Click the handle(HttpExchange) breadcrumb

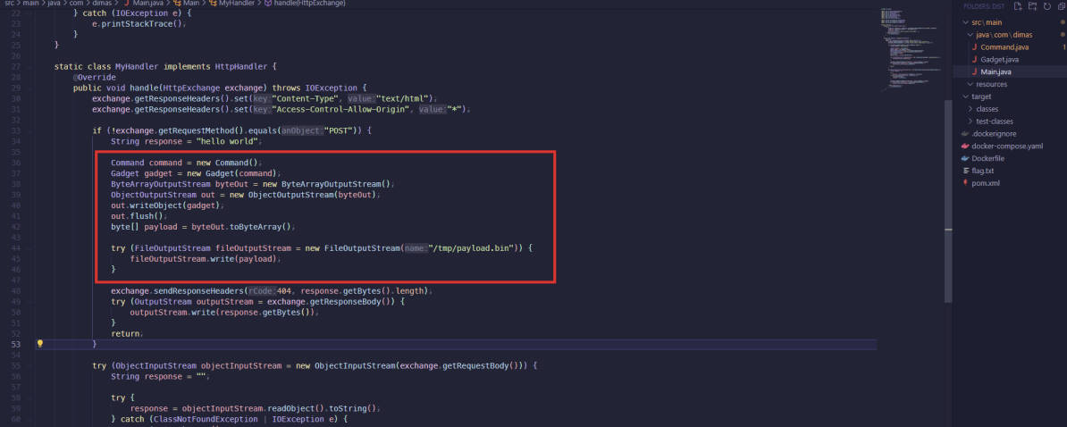coord(309,4)
